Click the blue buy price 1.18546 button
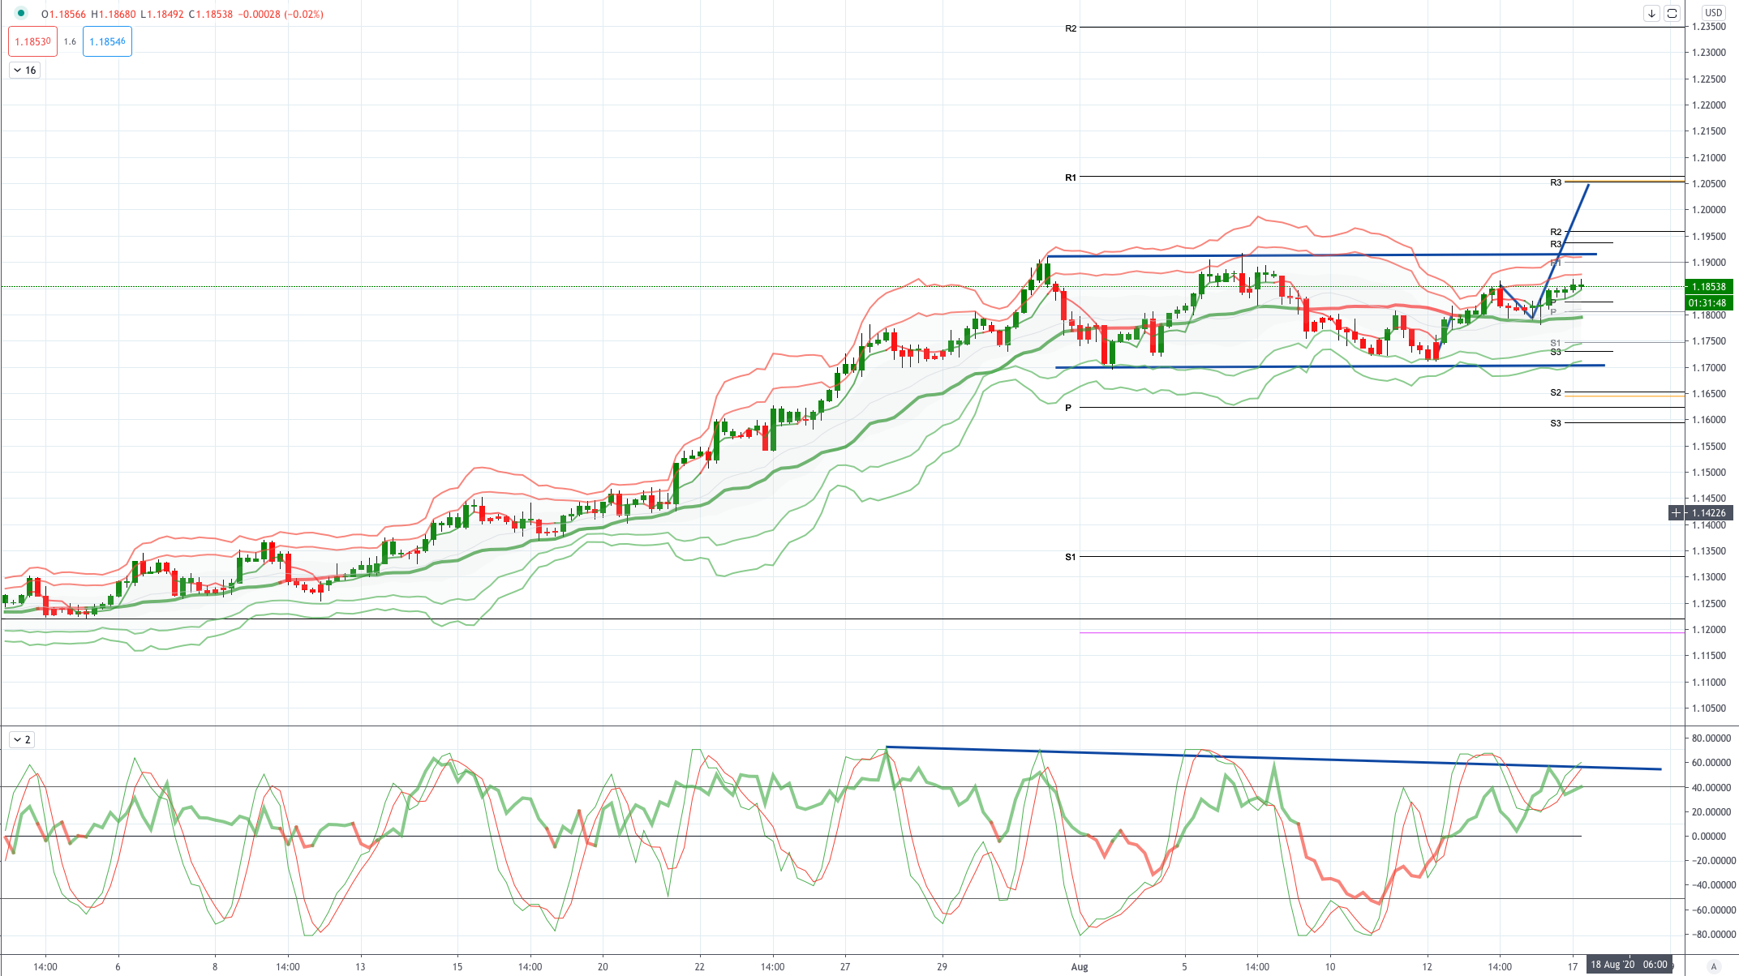Image resolution: width=1739 pixels, height=976 pixels. point(107,41)
